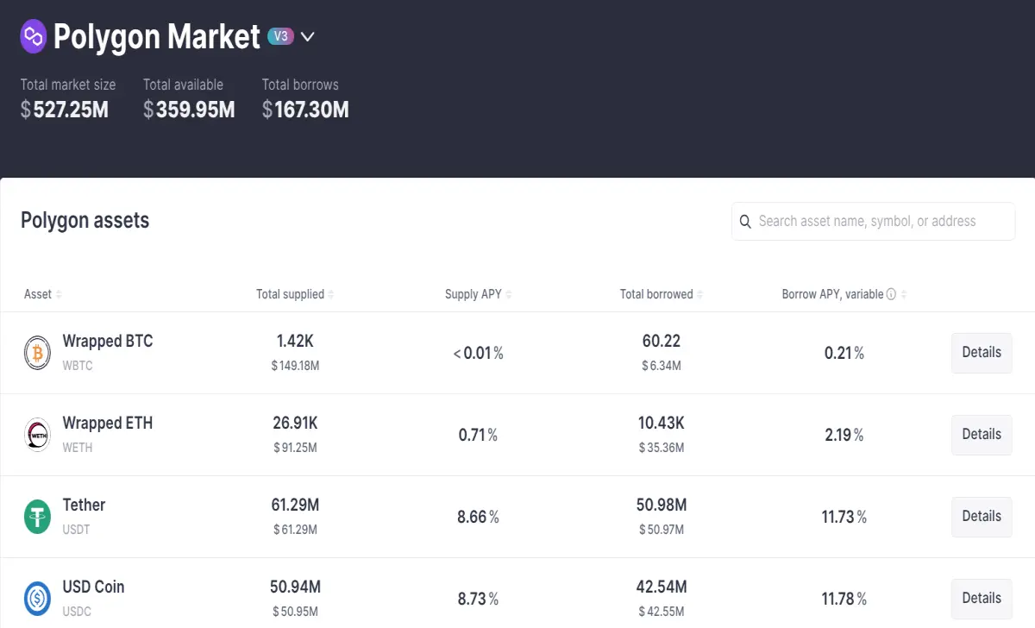Screen dimensions: 1035x628
Task: Click the WETH supply APY 0.71% value
Action: click(479, 435)
